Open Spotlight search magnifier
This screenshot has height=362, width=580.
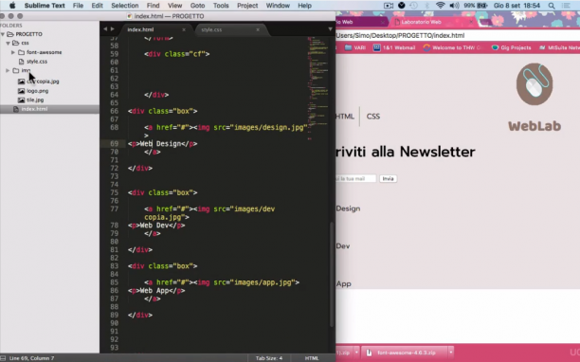552,6
